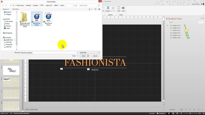The width and height of the screenshot is (205, 115).
Task: Click Desktop in the address breadcrumb
Action: click(x=28, y=5)
